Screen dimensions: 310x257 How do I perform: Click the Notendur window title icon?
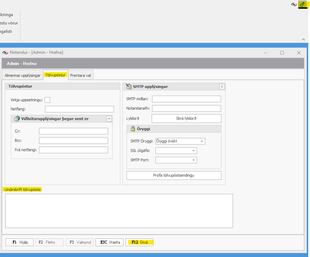(5, 52)
